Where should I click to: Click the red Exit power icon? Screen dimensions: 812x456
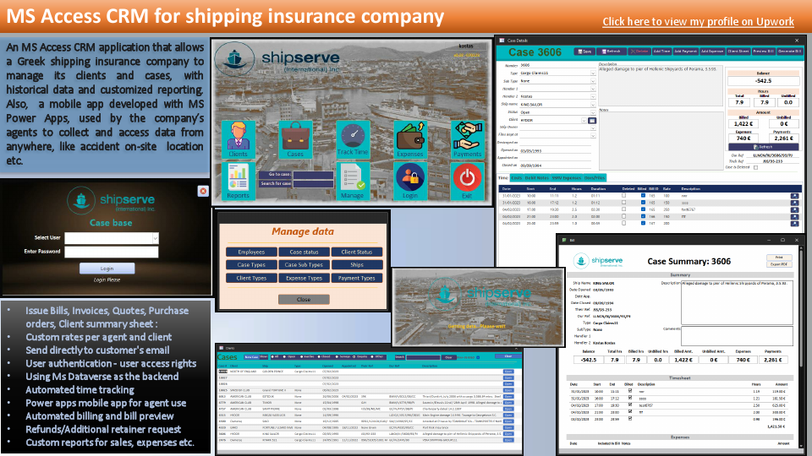coord(467,181)
